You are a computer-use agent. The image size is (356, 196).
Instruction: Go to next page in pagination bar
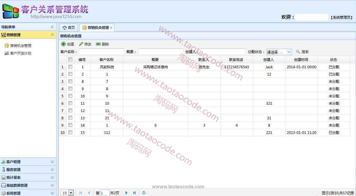126,193
